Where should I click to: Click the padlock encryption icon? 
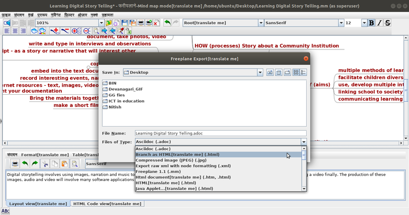pyautogui.click(x=128, y=31)
